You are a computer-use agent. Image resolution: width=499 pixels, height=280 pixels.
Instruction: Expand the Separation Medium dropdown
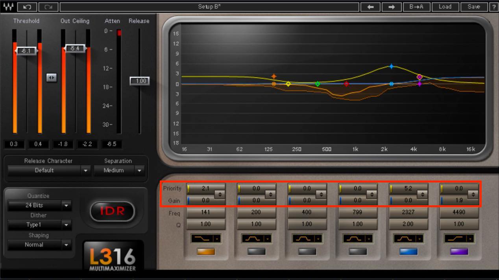pos(119,170)
